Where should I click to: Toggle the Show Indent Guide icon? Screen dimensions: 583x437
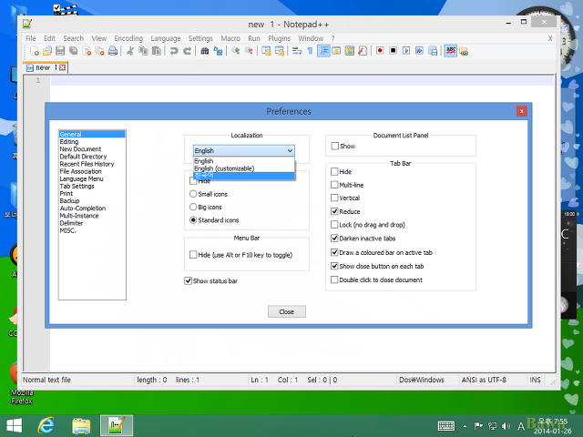(x=323, y=51)
